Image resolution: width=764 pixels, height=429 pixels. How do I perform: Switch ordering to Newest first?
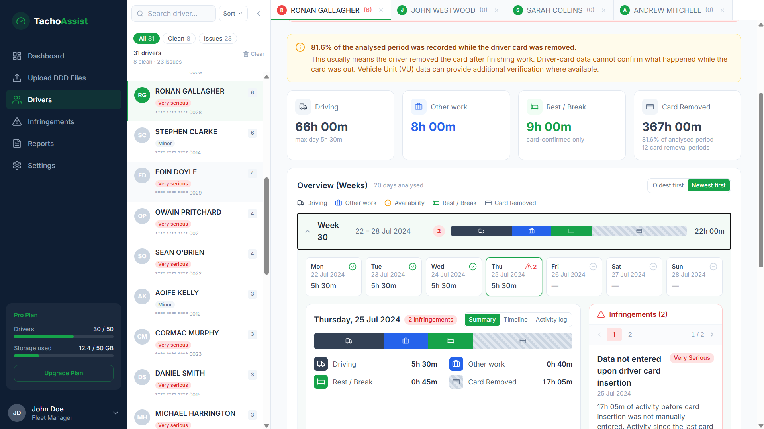(708, 185)
